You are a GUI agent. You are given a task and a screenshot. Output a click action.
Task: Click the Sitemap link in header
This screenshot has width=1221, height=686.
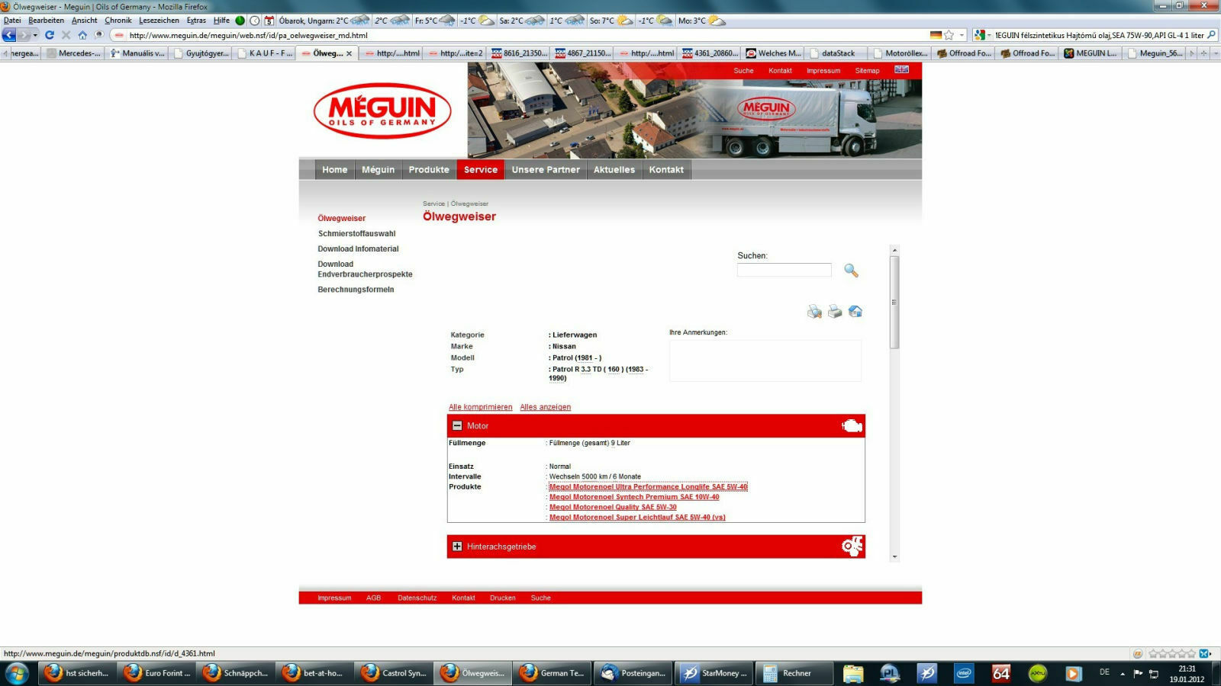coord(867,71)
